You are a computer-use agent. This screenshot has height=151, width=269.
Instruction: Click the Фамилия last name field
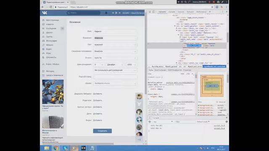[115, 38]
